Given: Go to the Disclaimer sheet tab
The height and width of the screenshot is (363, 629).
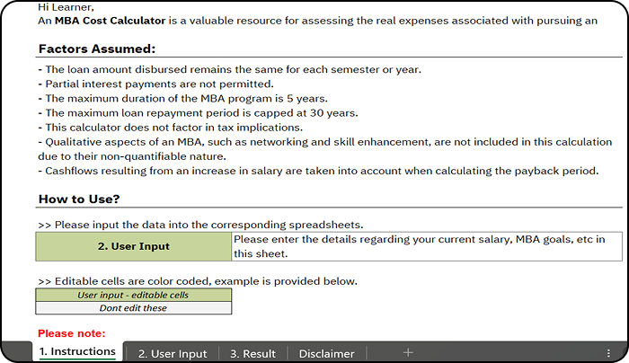Looking at the screenshot, I should pos(326,354).
